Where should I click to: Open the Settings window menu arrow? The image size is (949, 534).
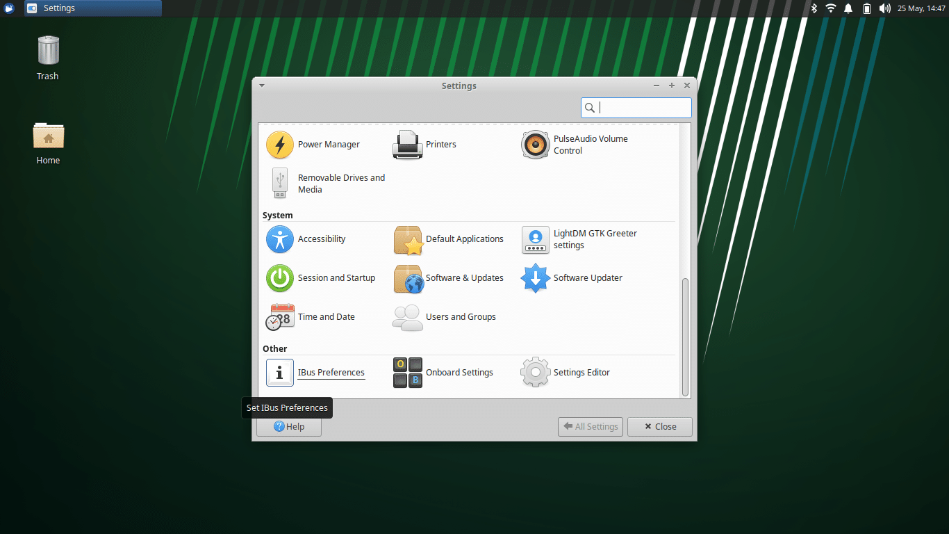click(x=262, y=86)
